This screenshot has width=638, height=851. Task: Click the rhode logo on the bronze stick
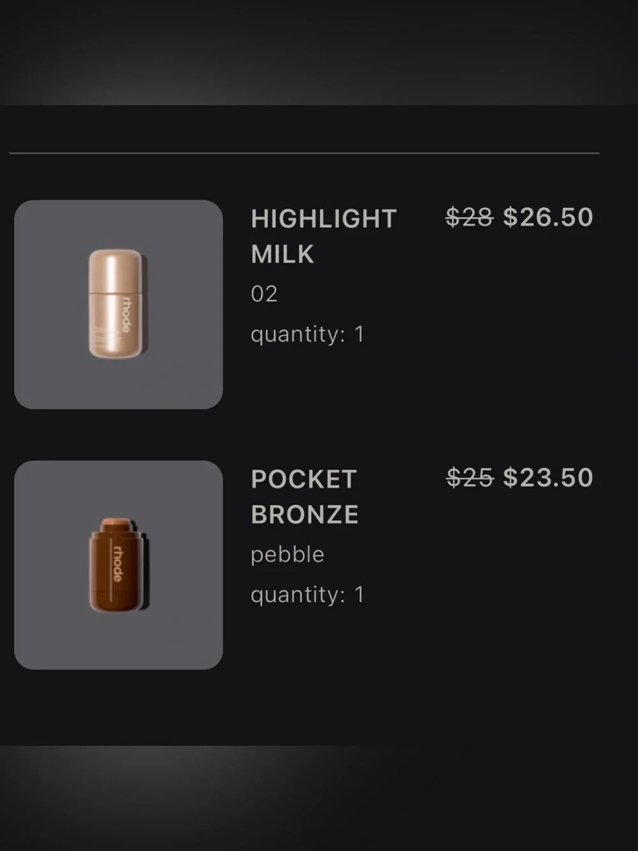coord(117,563)
